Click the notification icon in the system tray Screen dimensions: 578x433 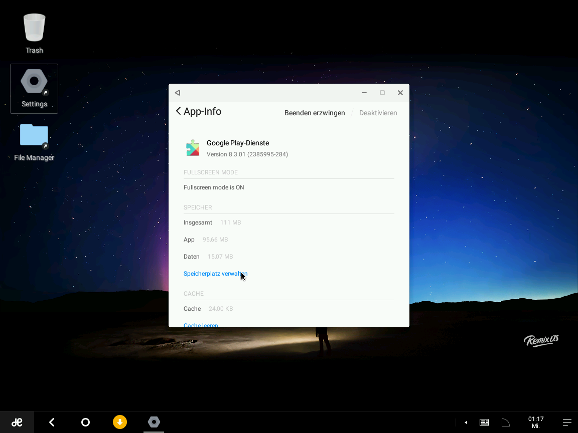505,422
